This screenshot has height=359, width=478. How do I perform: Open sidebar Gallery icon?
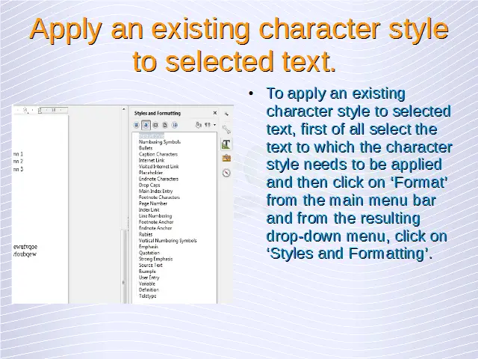[226, 158]
